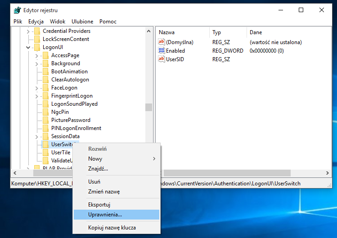Click the UserSwitch folder icon
The width and height of the screenshot is (337, 238).
coord(45,144)
